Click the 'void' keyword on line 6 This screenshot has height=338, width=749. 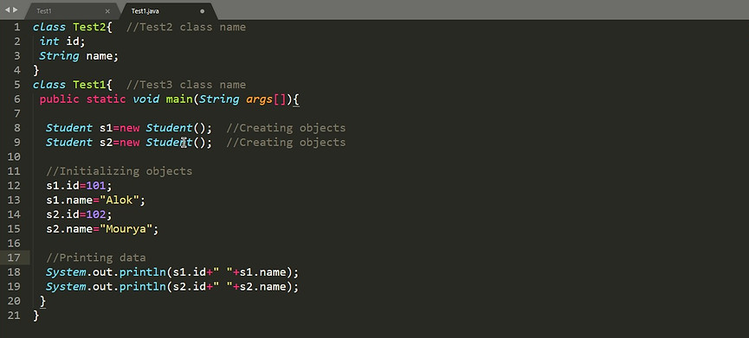point(145,99)
